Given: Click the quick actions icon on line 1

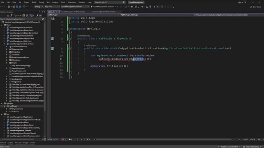Looking at the screenshot, I should coord(53,18).
